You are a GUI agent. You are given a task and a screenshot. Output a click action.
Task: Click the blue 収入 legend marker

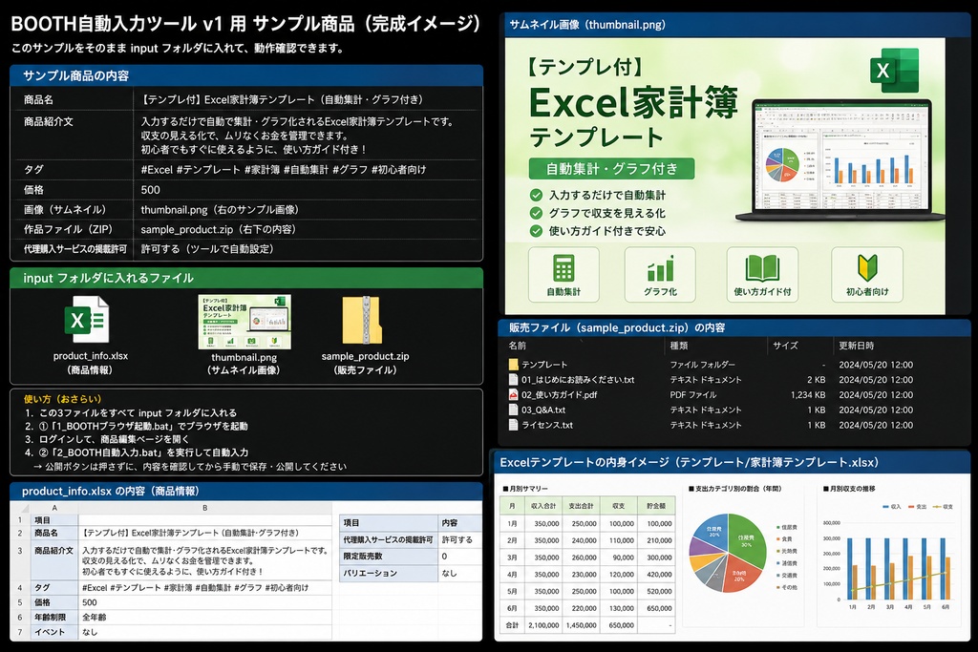886,507
